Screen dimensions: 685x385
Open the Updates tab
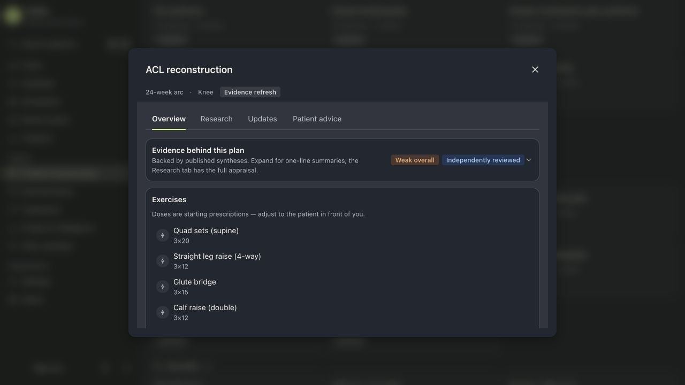click(262, 119)
